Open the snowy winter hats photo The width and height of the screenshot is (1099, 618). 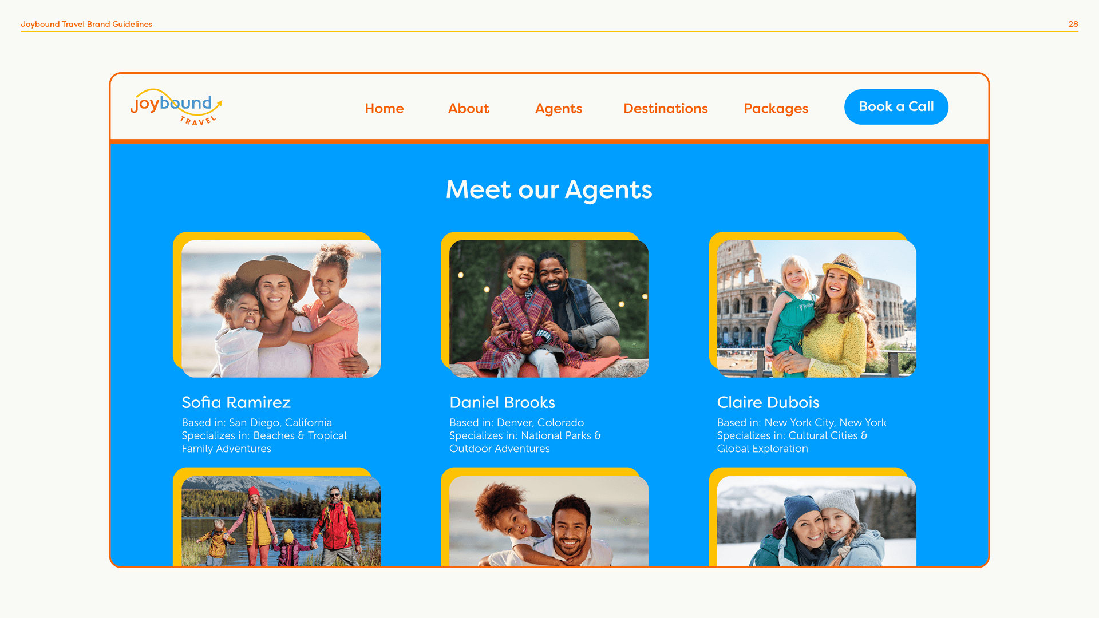[x=816, y=521]
